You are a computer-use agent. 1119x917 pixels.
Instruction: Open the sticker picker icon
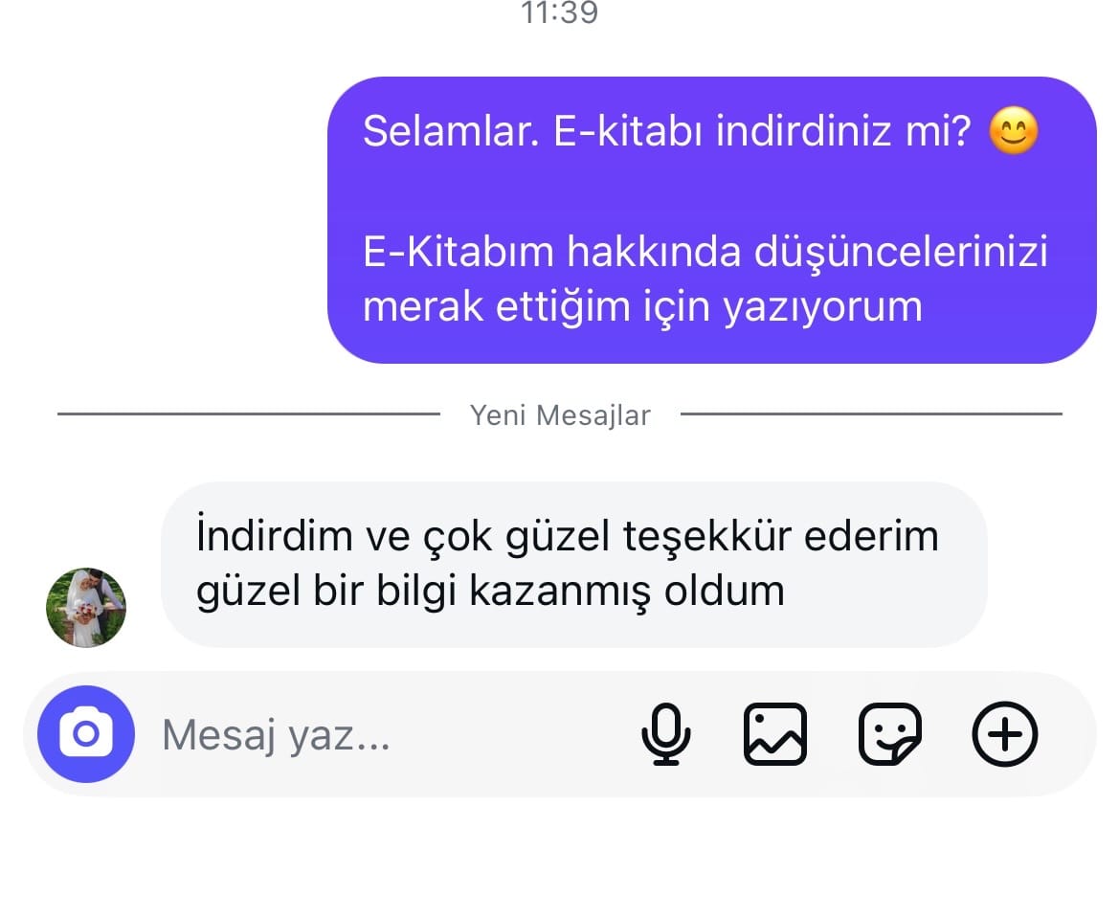click(890, 733)
